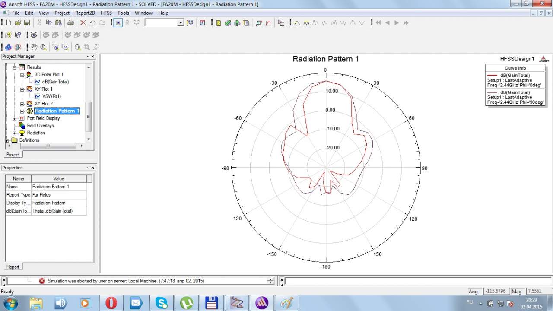Viewport: 553px width, 311px height.
Task: Expand the Radiation tree node
Action: (x=14, y=133)
